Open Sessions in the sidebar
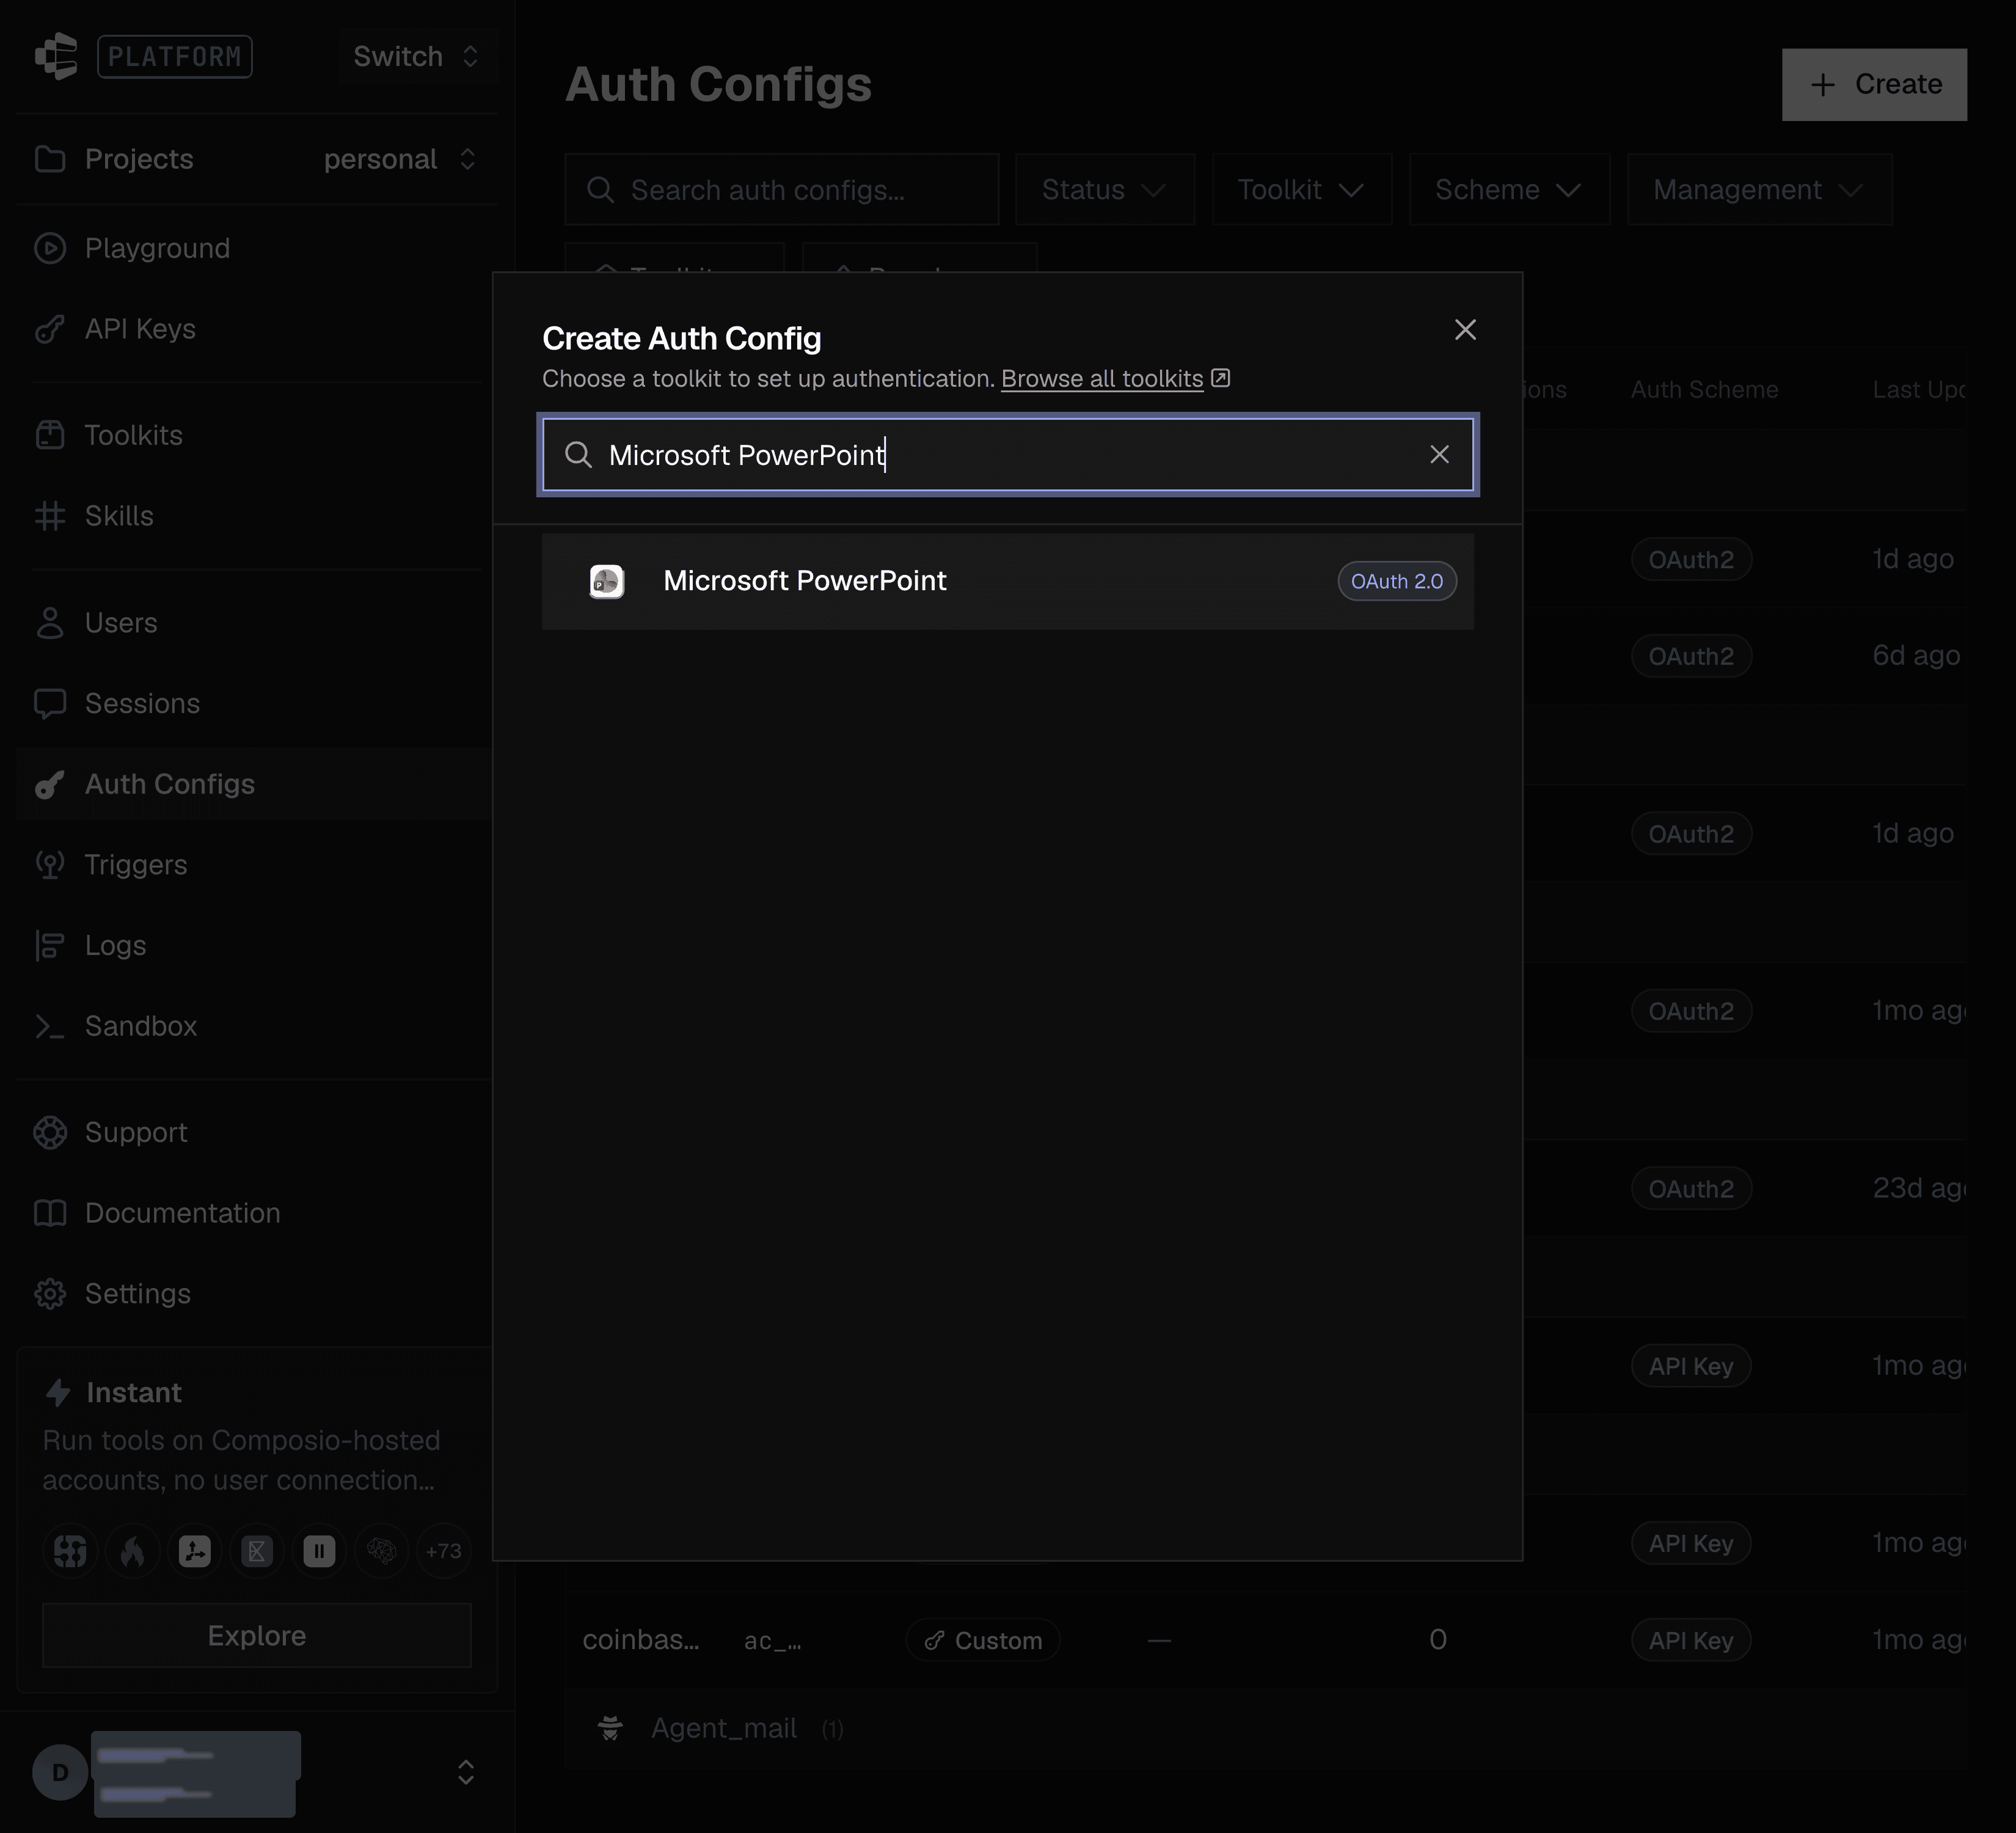Screen dimensions: 2016x1833 (x=142, y=704)
